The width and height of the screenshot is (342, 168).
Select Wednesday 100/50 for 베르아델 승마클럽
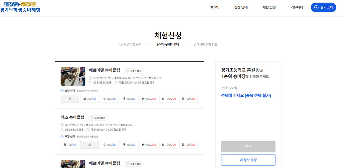109,99
